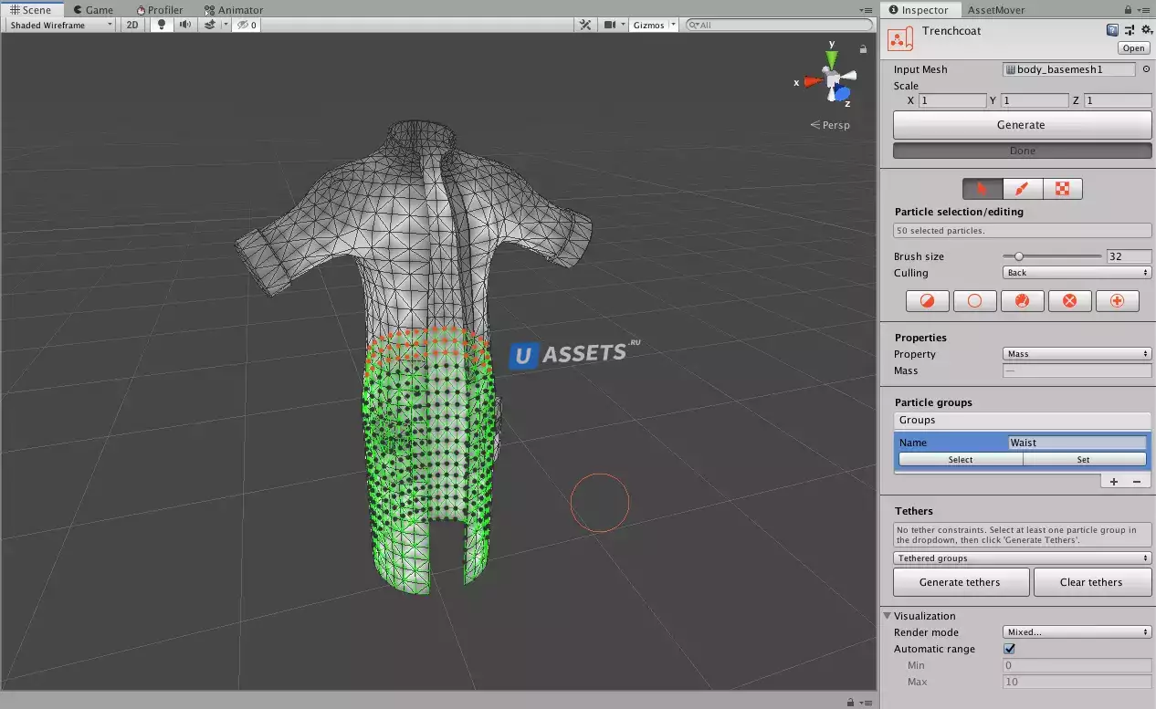The image size is (1156, 709).
Task: Open the Culling dropdown set to Back
Action: [1077, 273]
